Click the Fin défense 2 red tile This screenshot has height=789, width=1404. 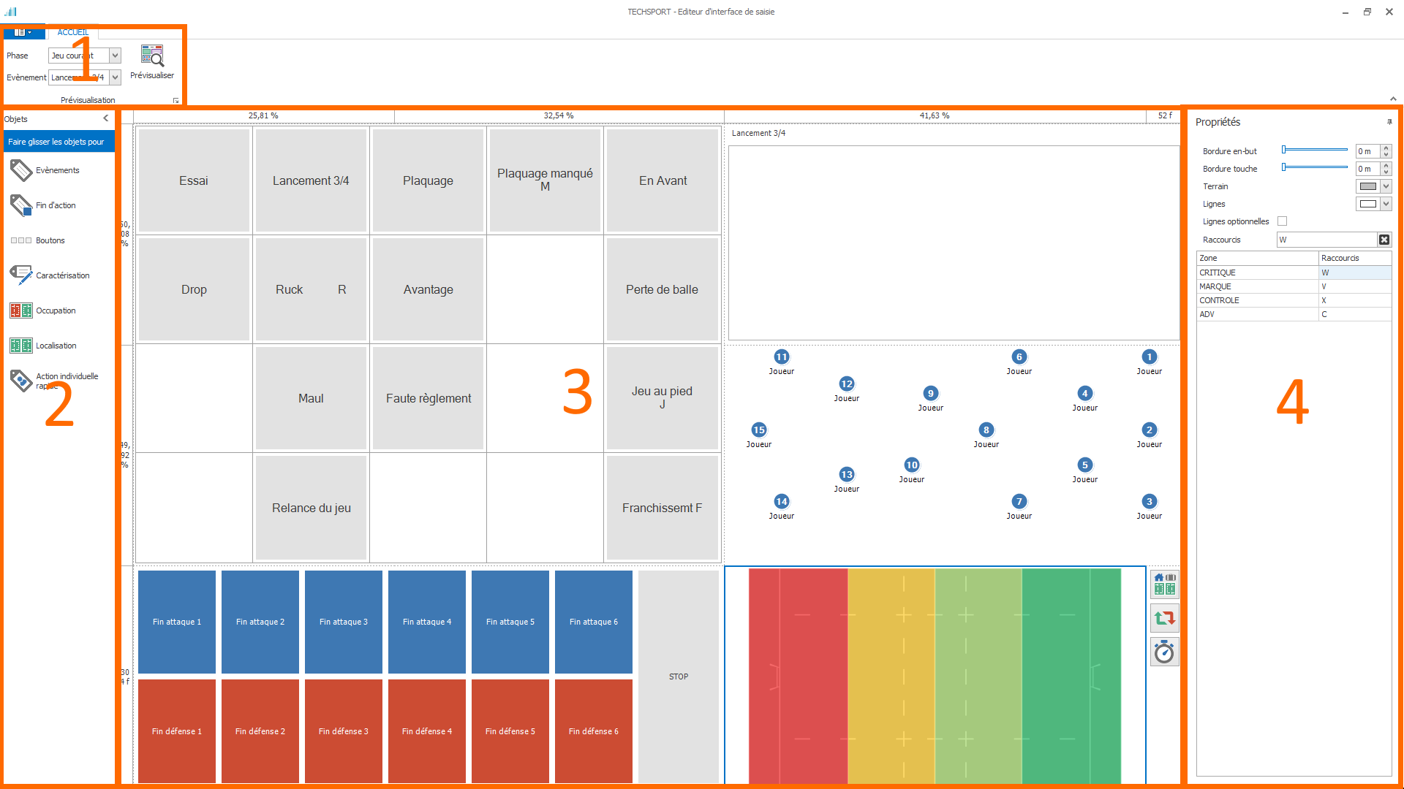260,731
